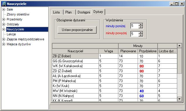Increase the minuty poniżej value

141,25
